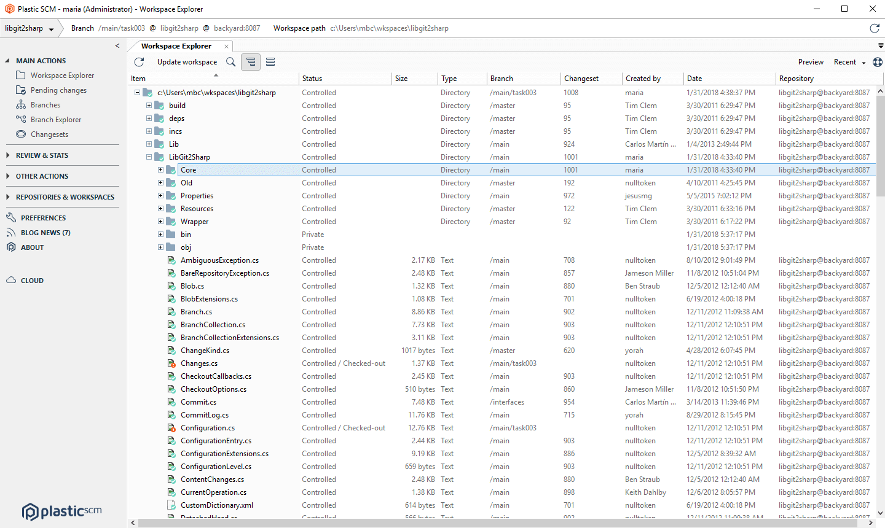This screenshot has width=885, height=528.
Task: Sort by the Changeset column header
Action: coord(591,79)
